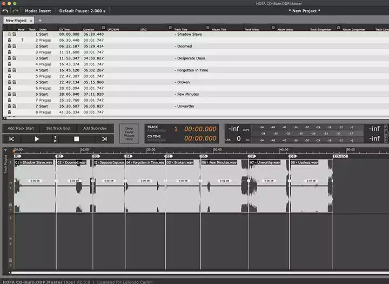Click the icon beside the trash in the 3 Start row
This screenshot has width=389, height=284.
(15, 58)
